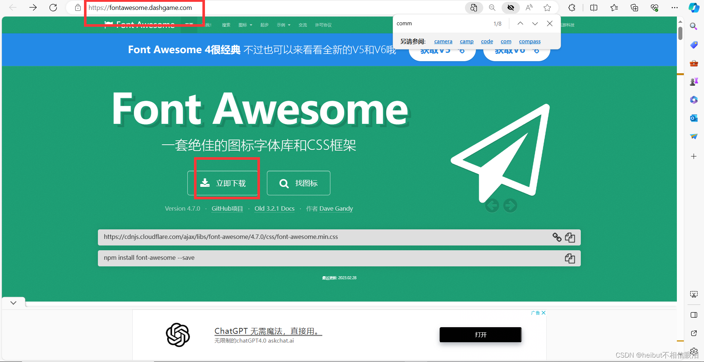Click the compass suggestion link
704x362 pixels.
click(530, 41)
